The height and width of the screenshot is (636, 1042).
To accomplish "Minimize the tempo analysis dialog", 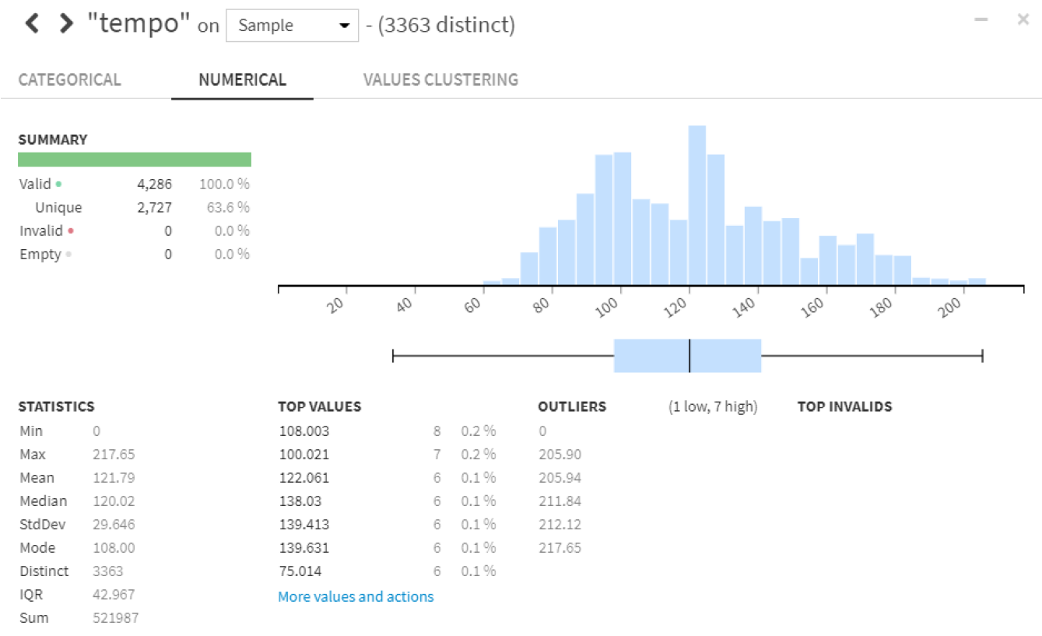I will point(981,19).
